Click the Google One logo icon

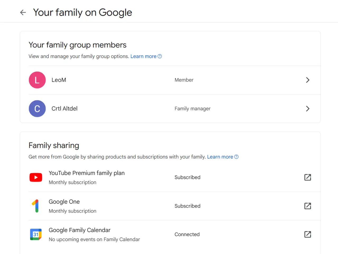tap(36, 206)
